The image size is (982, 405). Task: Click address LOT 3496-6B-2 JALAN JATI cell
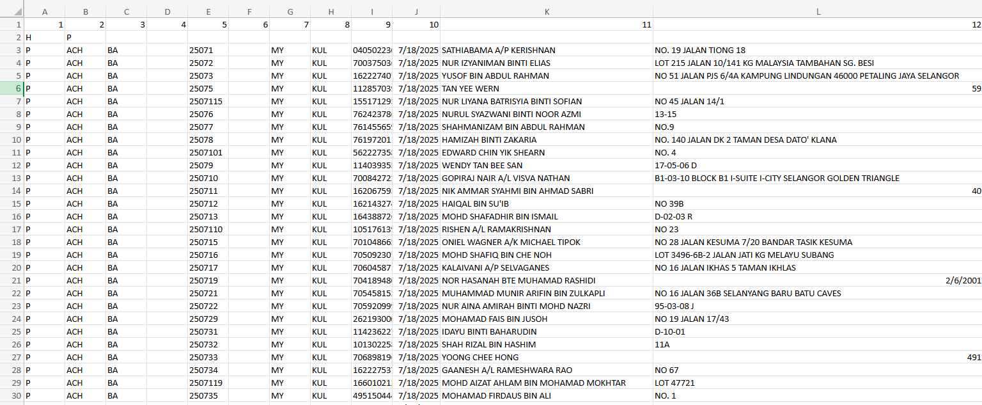[x=818, y=255]
